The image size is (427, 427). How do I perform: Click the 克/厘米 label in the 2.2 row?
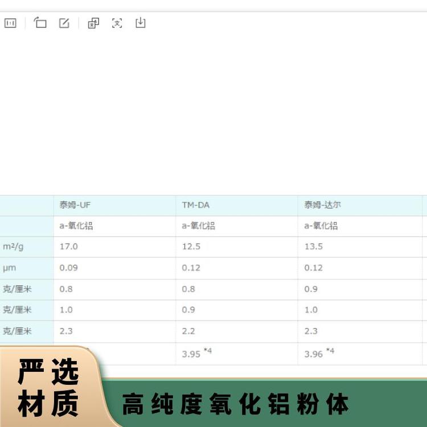[17, 331]
